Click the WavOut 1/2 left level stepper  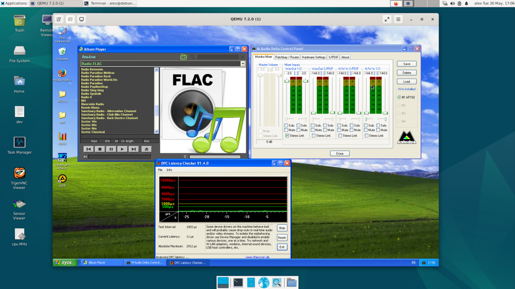pyautogui.click(x=294, y=73)
